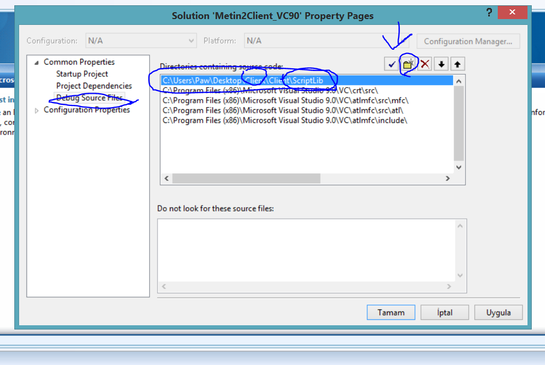Click scroll left arrow of excluded source files box
Screen dimensions: 545x365
pos(163,287)
